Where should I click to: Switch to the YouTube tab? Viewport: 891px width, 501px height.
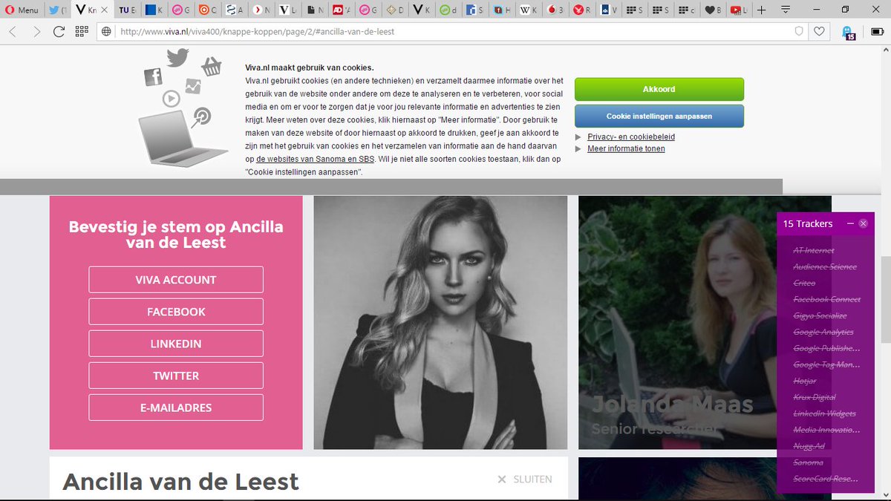(x=739, y=10)
